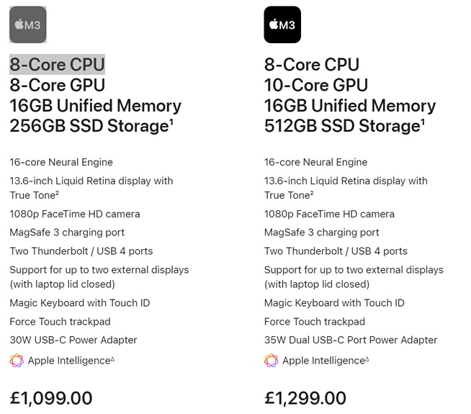471x414 pixels.
Task: Click the highlighted 8-Core CPU heading
Action: tap(58, 64)
